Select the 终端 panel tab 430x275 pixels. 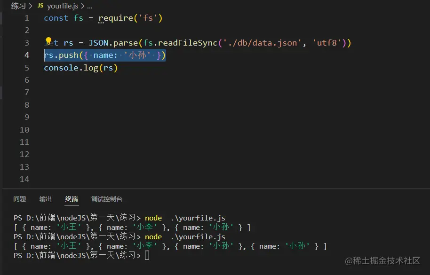tap(72, 199)
